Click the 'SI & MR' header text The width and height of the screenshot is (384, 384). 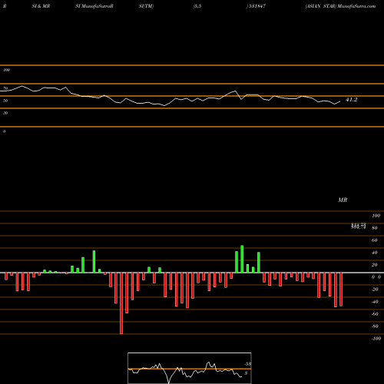(x=41, y=6)
